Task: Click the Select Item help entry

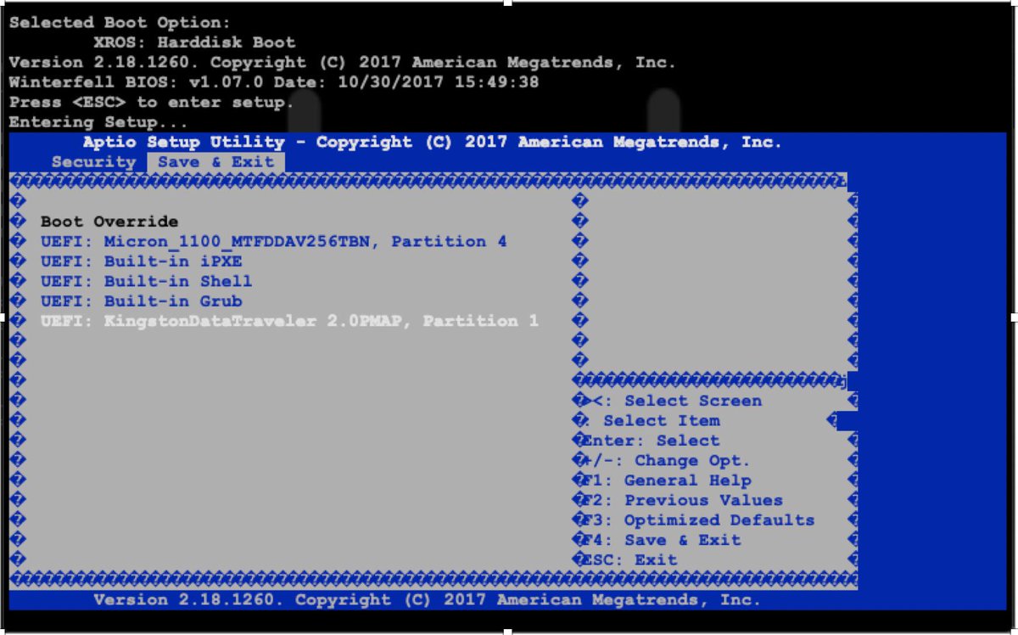Action: (645, 420)
